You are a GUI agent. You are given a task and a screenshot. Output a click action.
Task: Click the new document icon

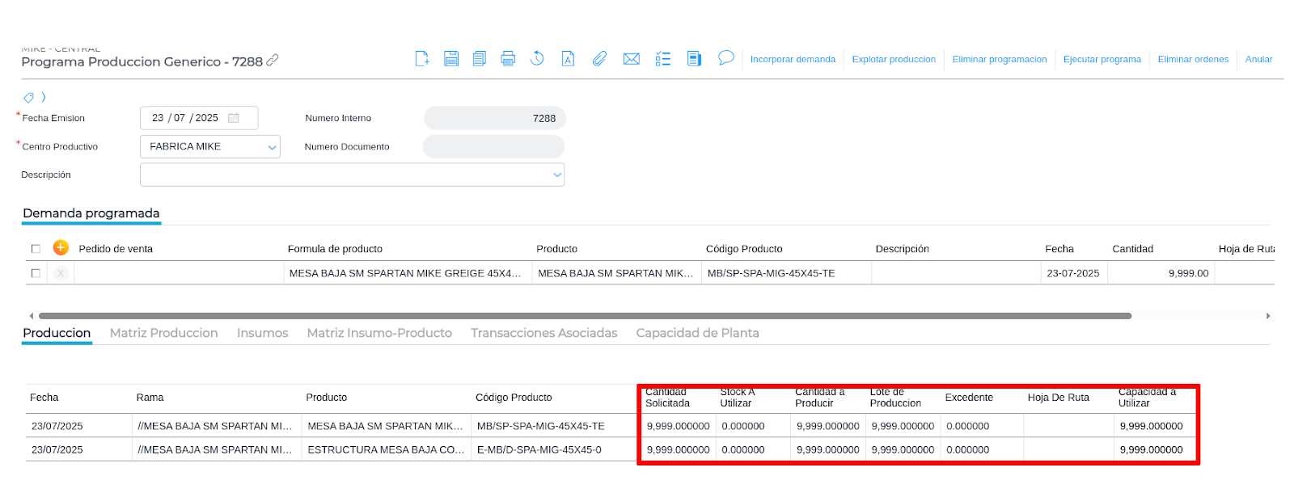pyautogui.click(x=422, y=59)
